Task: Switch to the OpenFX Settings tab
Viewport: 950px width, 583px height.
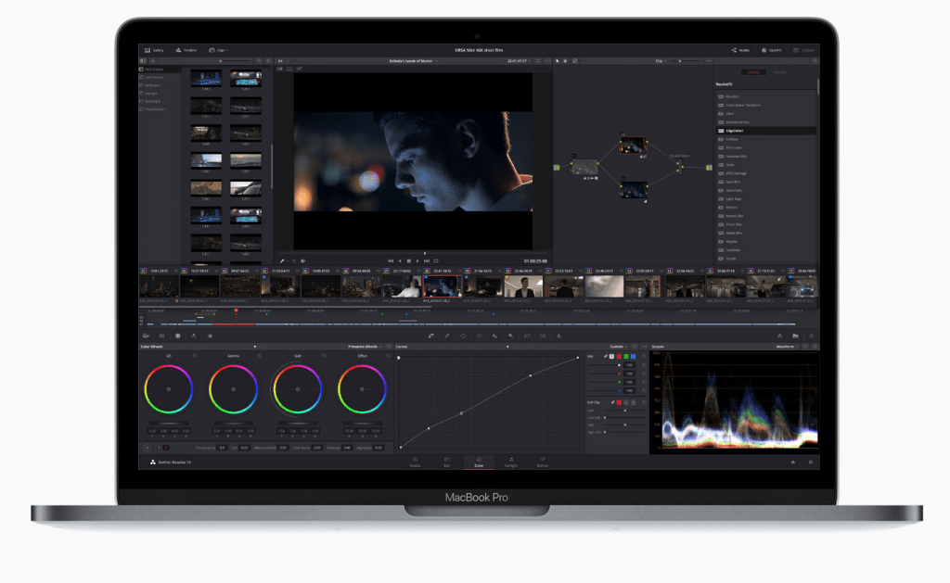Action: (x=779, y=72)
